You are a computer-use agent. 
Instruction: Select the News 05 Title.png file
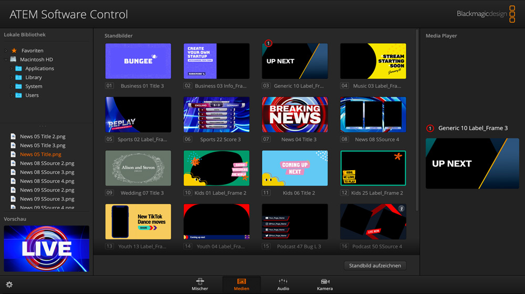(x=40, y=154)
